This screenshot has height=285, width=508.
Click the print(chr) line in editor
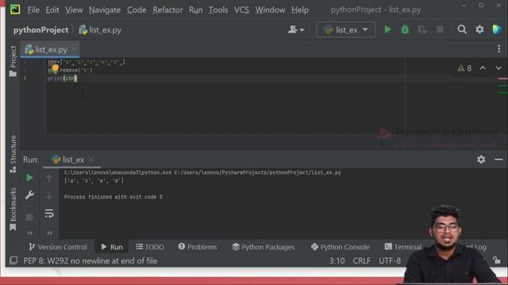pyautogui.click(x=63, y=78)
